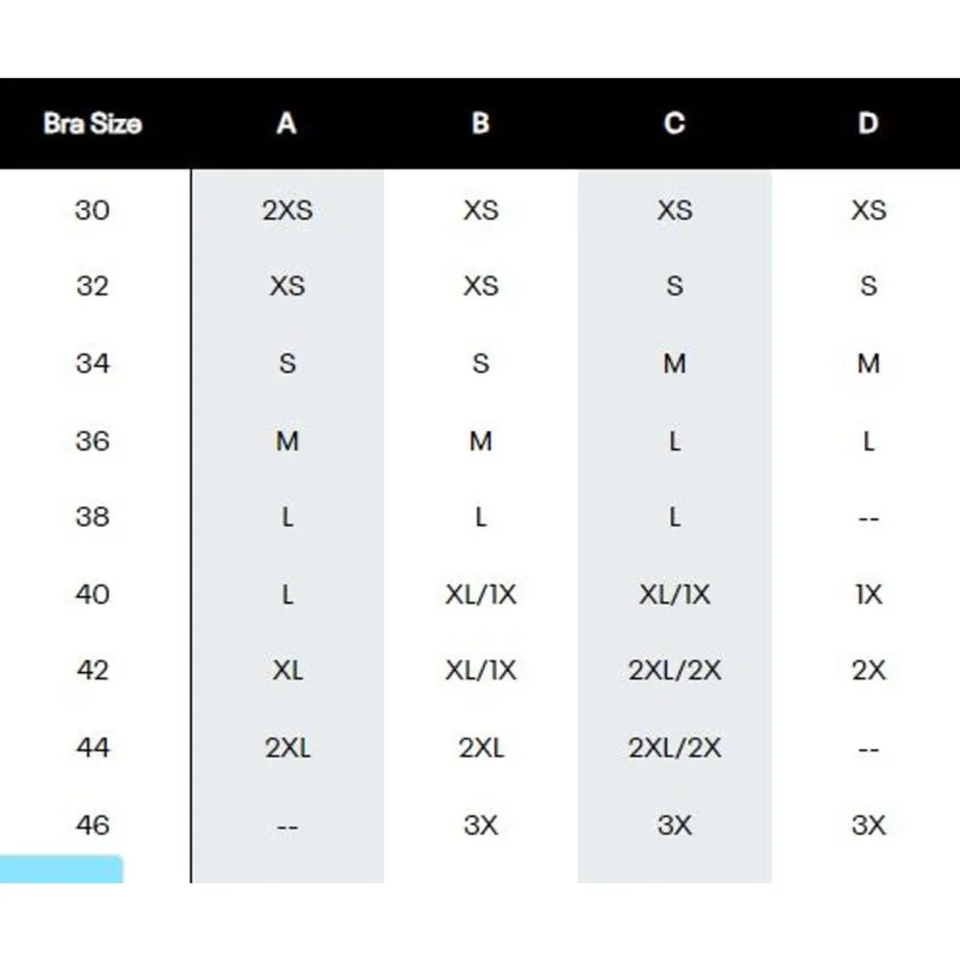960x960 pixels.
Task: Click the 2XS cell for size 30A
Action: click(287, 210)
